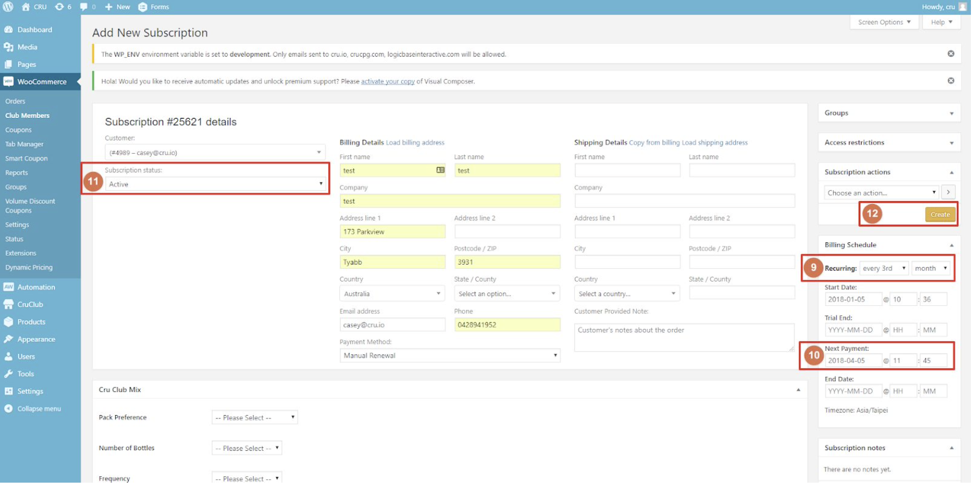
Task: Click the billing Email address field
Action: [x=393, y=325]
